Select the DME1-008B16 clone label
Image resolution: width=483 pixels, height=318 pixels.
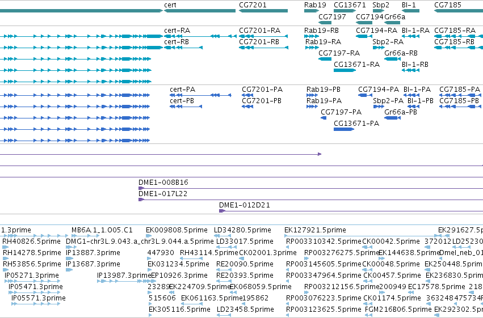click(163, 183)
